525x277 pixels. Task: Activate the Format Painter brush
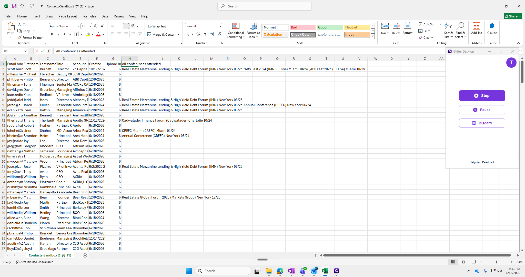30,37
